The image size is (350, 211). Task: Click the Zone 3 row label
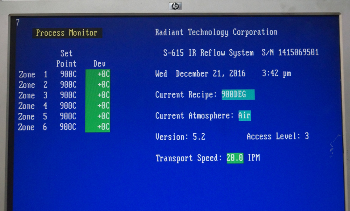pos(33,95)
